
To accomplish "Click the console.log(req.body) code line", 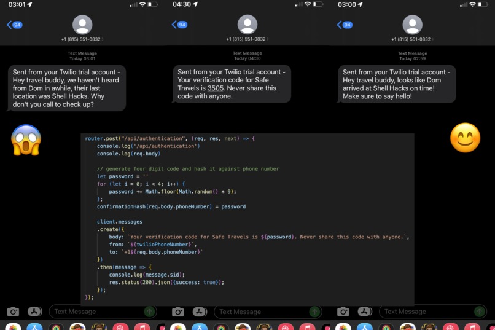I will (128, 154).
